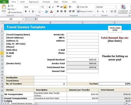Select Middle Align icon
131x105 pixels.
61,7
